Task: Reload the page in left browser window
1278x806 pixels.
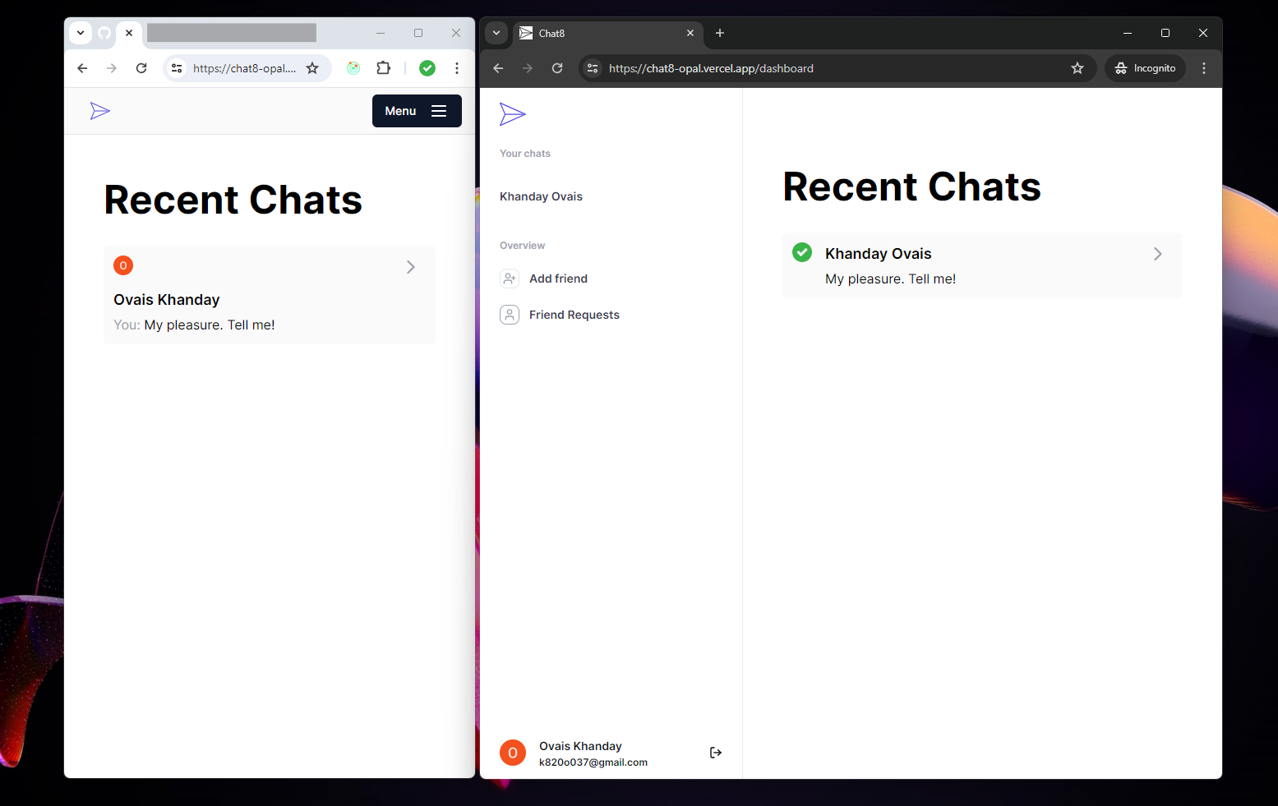Action: click(141, 68)
